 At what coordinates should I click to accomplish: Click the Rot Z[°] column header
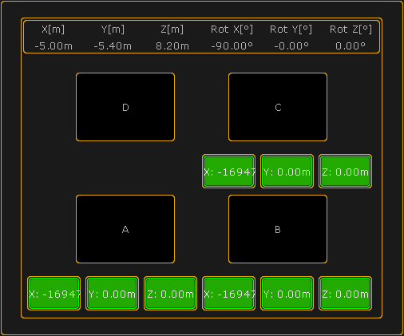coord(351,30)
